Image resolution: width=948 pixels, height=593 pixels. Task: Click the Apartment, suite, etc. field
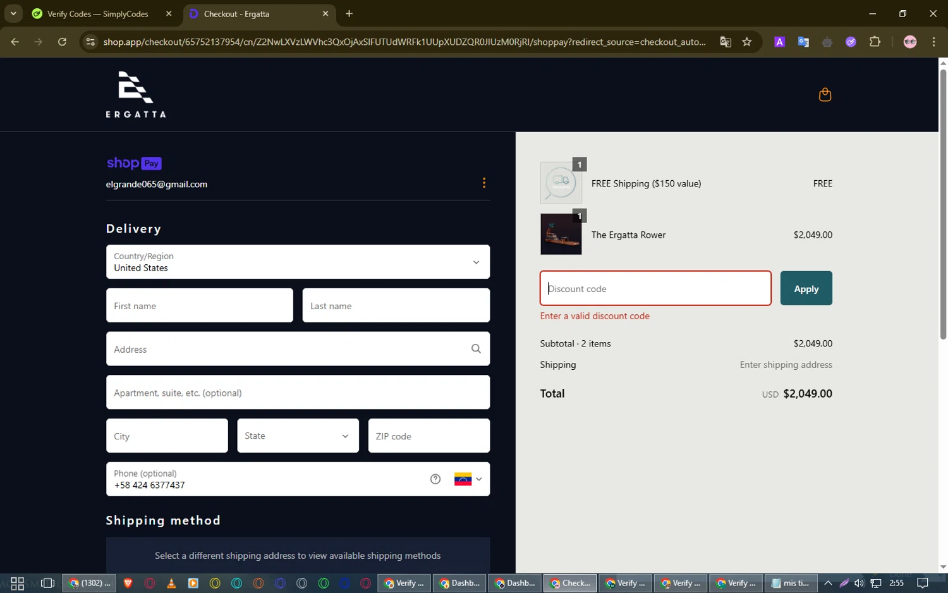tap(298, 393)
